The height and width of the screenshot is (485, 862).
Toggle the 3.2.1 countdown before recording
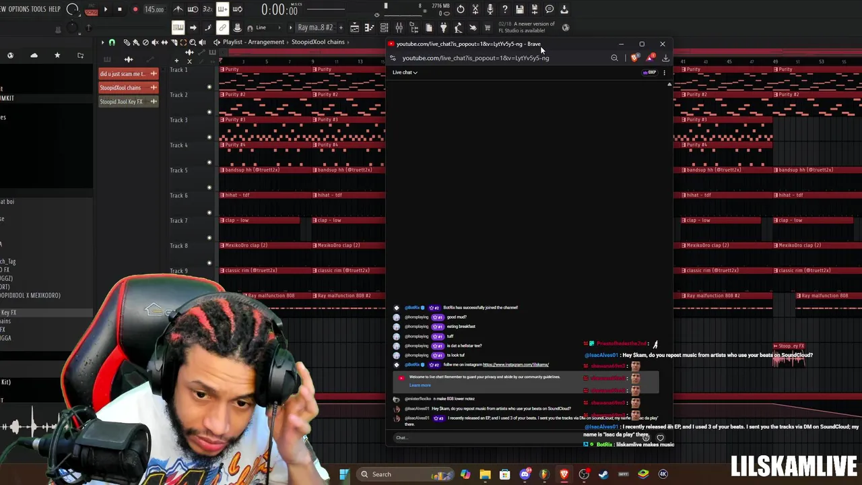(207, 9)
